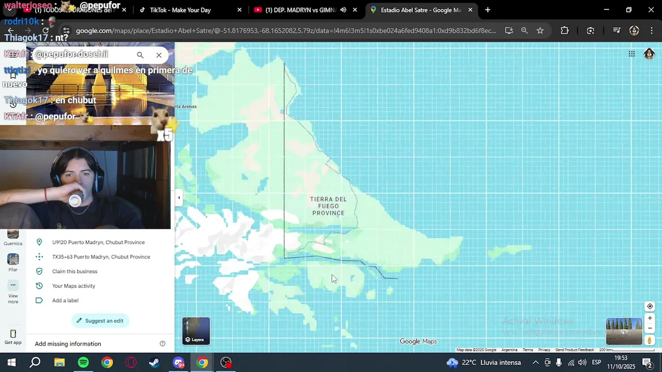Open the Windows notification center

(x=647, y=363)
